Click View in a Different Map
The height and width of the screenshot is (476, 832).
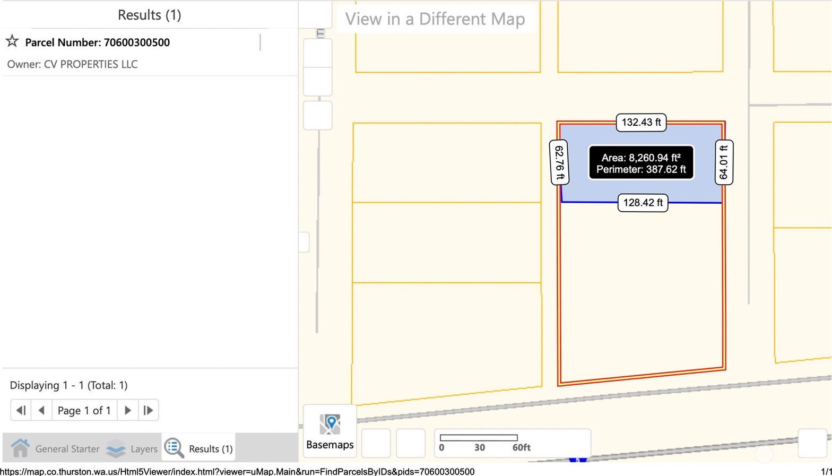(x=435, y=19)
